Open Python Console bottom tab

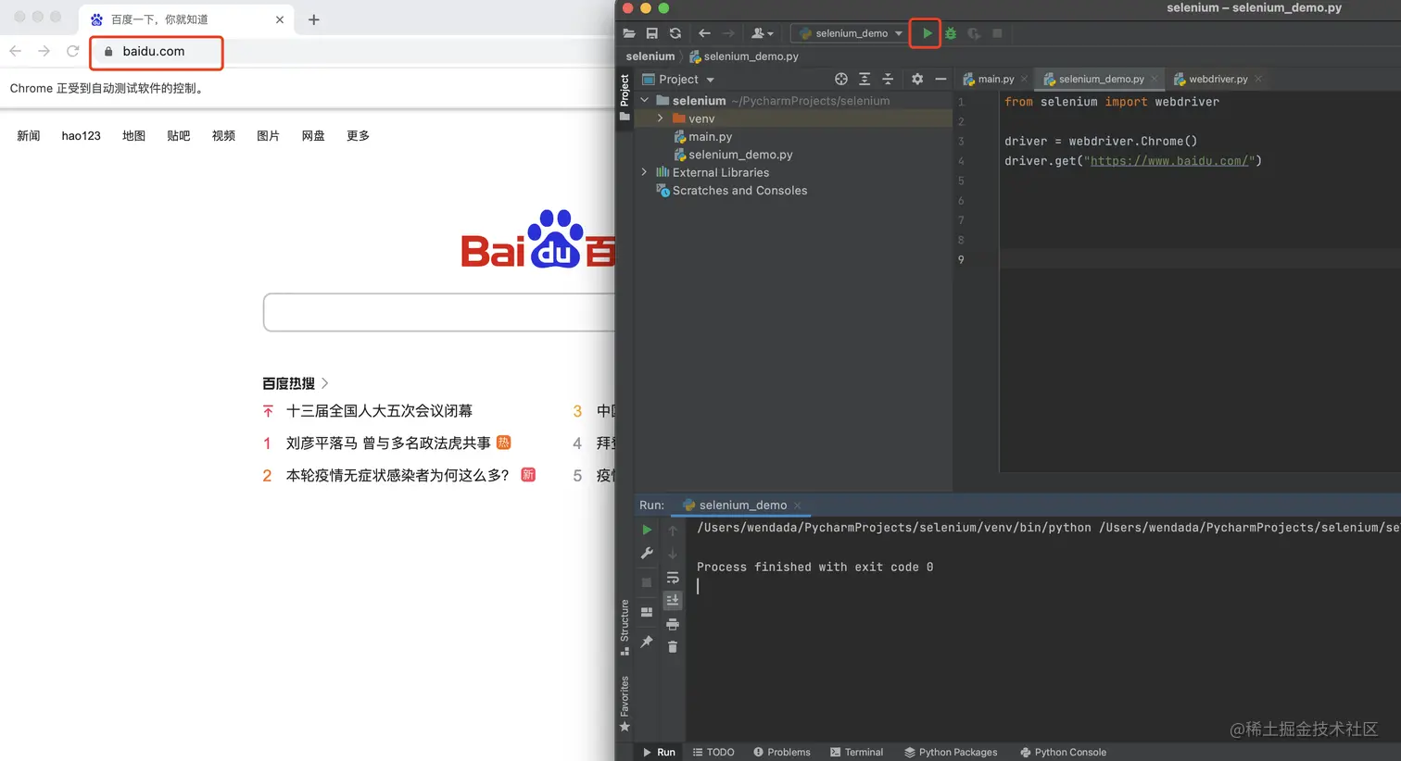1063,753
